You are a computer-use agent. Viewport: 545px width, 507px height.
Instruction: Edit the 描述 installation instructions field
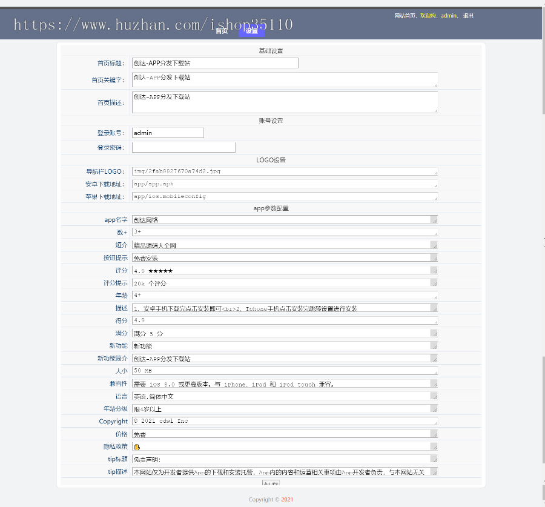click(285, 308)
